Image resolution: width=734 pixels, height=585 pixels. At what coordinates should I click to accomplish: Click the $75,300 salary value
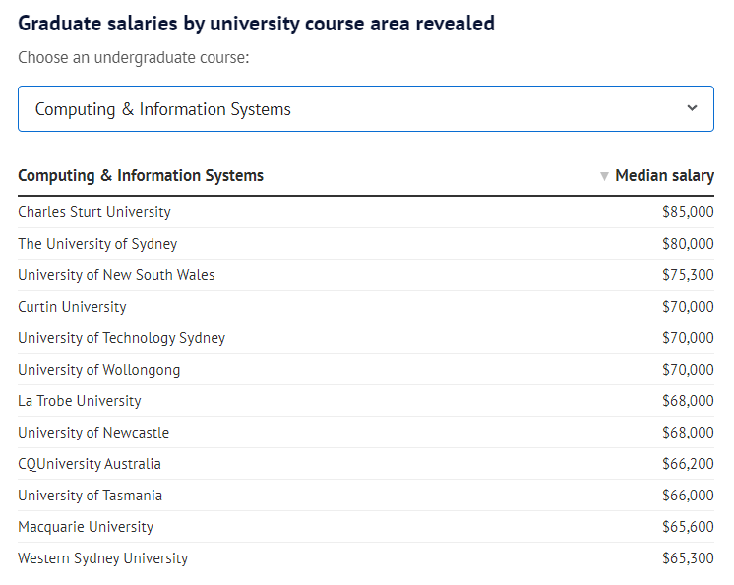coord(688,275)
